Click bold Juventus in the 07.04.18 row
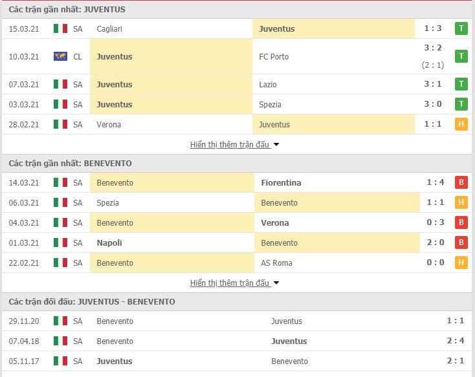475x377 pixels. pos(289,341)
